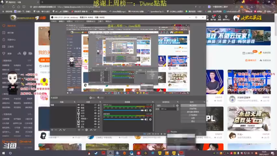
Task: Open 设置 button in OBS controls
Action: (193, 118)
